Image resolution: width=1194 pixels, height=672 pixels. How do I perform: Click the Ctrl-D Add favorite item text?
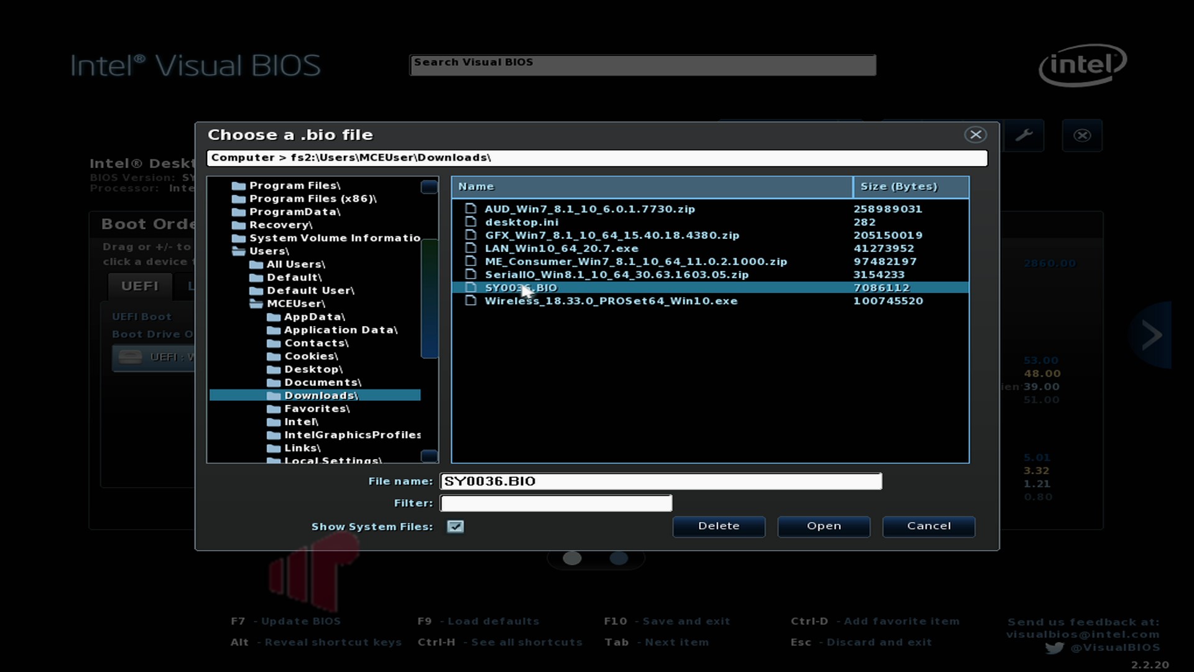click(875, 621)
